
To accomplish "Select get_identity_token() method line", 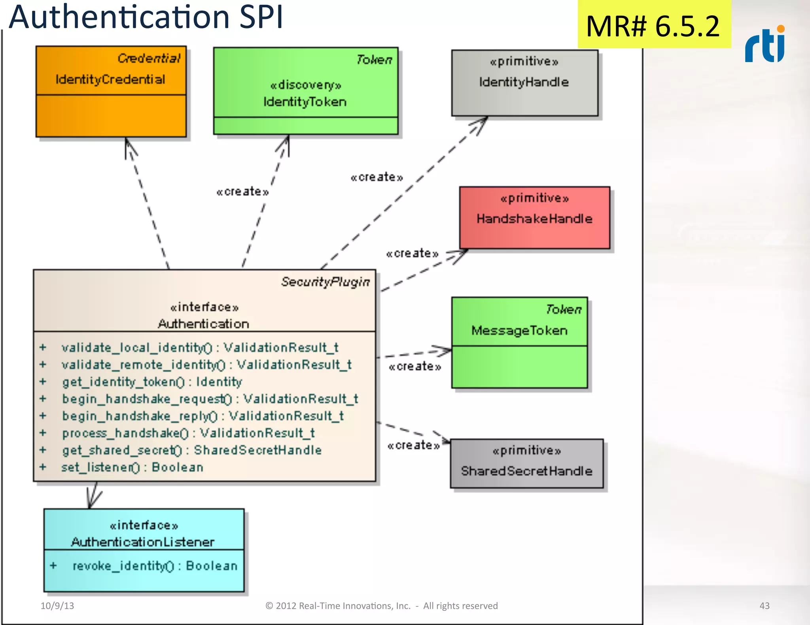I will (x=152, y=382).
